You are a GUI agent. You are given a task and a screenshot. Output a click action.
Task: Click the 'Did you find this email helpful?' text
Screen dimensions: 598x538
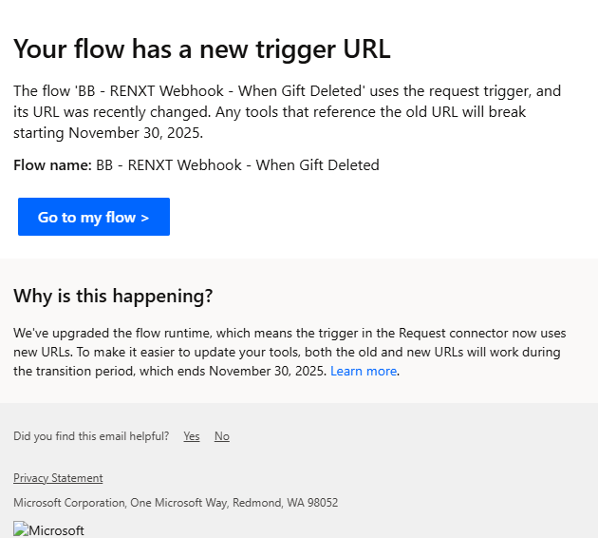click(x=91, y=436)
